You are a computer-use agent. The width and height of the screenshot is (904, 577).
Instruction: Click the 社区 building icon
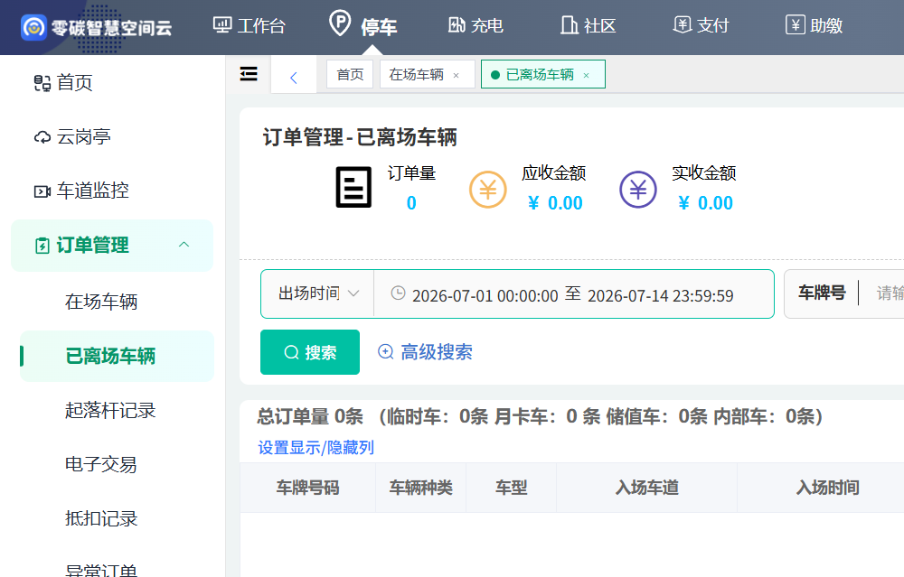tap(569, 24)
